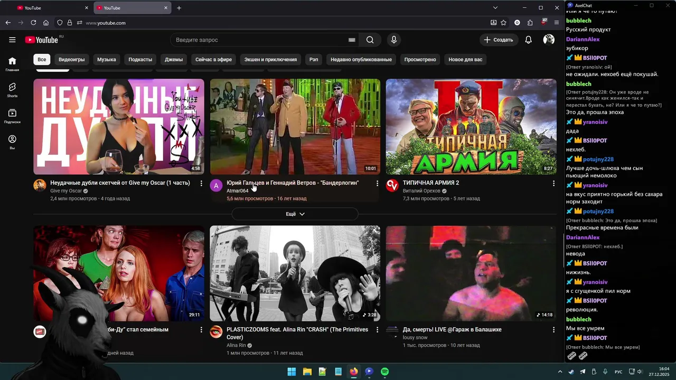Open more options for Бандерлогин video
The image size is (676, 380).
tap(377, 183)
